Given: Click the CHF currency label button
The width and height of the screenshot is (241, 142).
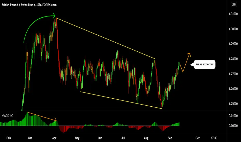Looking at the screenshot, I should pyautogui.click(x=234, y=4).
